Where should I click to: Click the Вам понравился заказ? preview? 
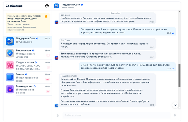click(27, 79)
